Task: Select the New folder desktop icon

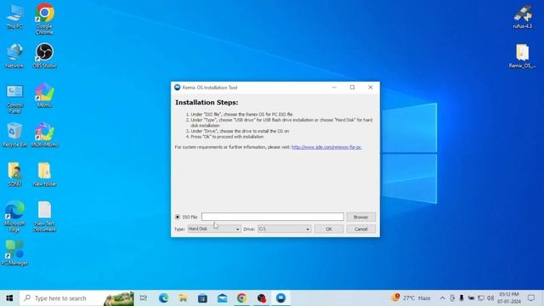Action: (44, 174)
